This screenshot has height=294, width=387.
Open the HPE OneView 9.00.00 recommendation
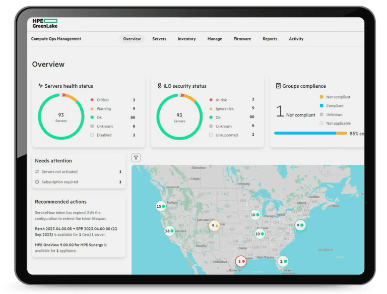pyautogui.click(x=71, y=248)
